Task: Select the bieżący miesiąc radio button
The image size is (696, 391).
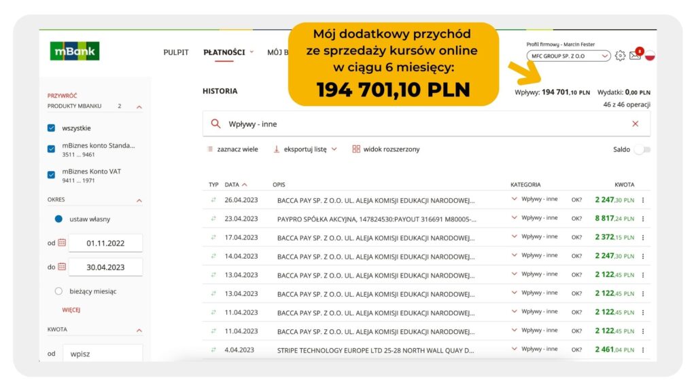Action: click(x=58, y=291)
